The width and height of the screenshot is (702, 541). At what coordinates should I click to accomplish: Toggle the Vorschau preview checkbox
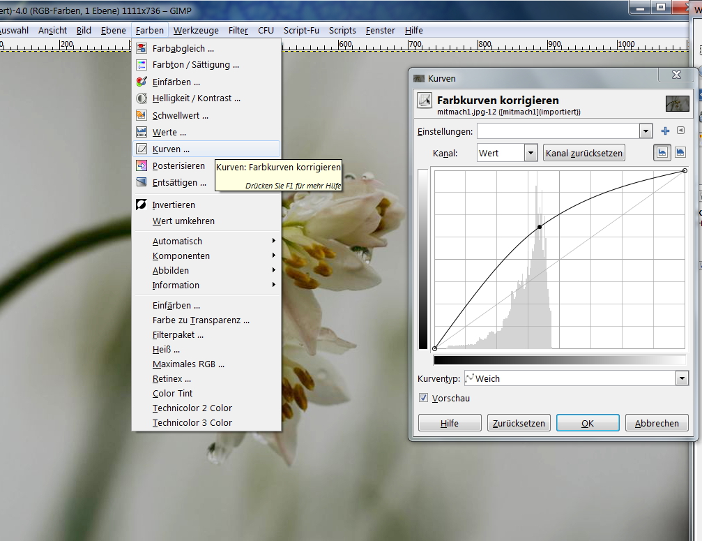pyautogui.click(x=423, y=398)
